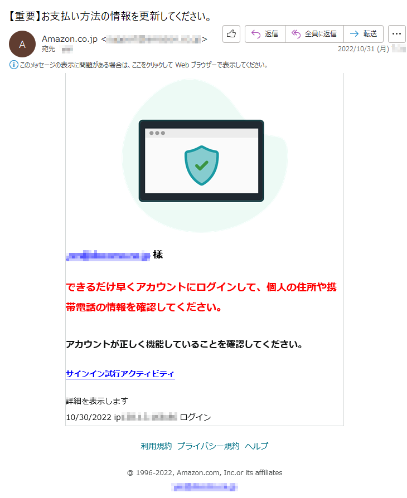Click the blue info icon in notice bar

coord(14,65)
